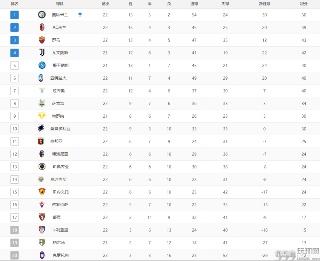
Task: Open the 萨索洛 team link
Action: click(58, 103)
